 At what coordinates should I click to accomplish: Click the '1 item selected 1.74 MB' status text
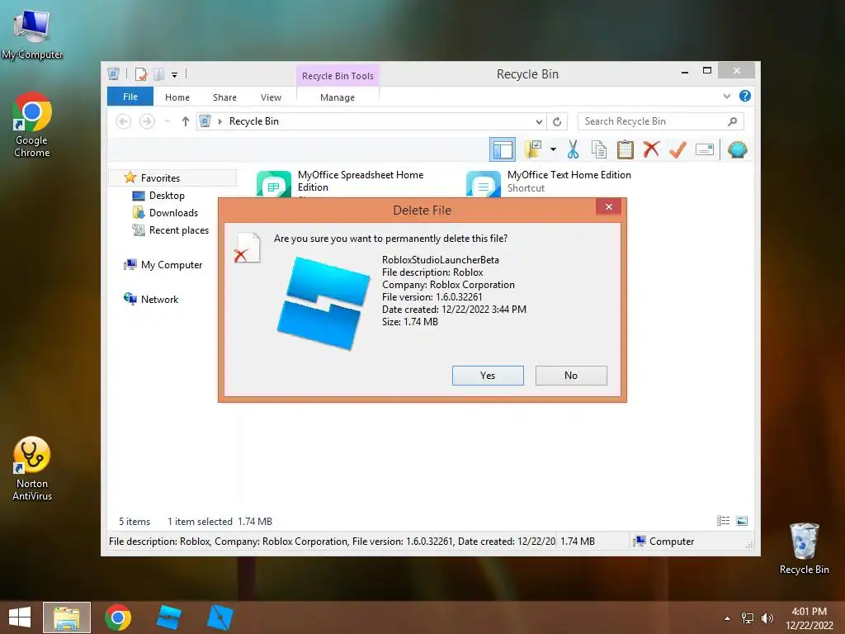[220, 522]
